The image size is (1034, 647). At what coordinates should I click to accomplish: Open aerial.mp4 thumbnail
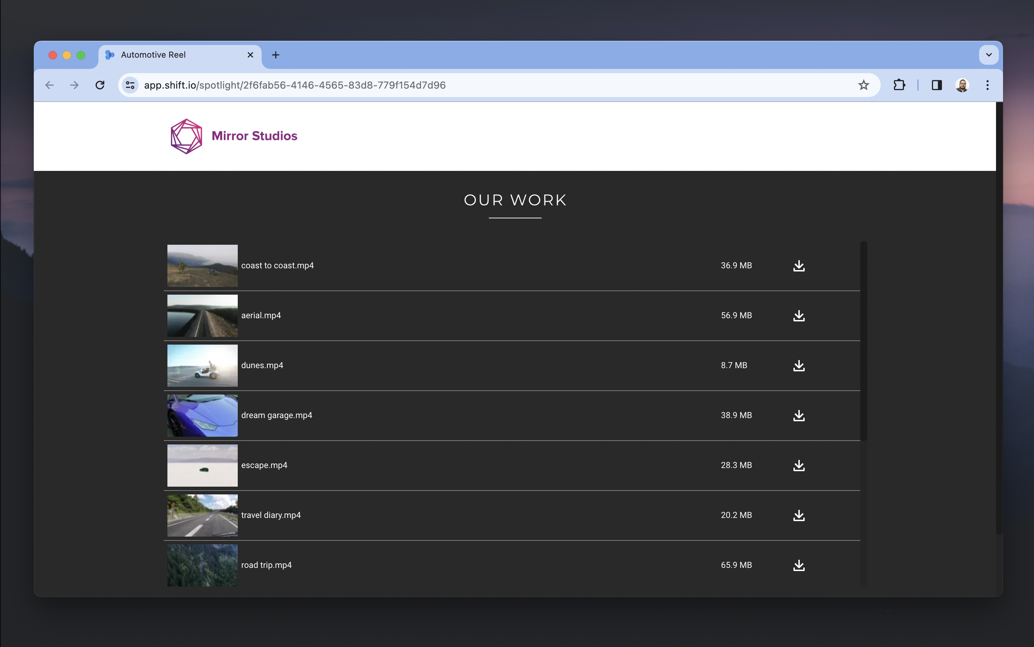click(203, 316)
